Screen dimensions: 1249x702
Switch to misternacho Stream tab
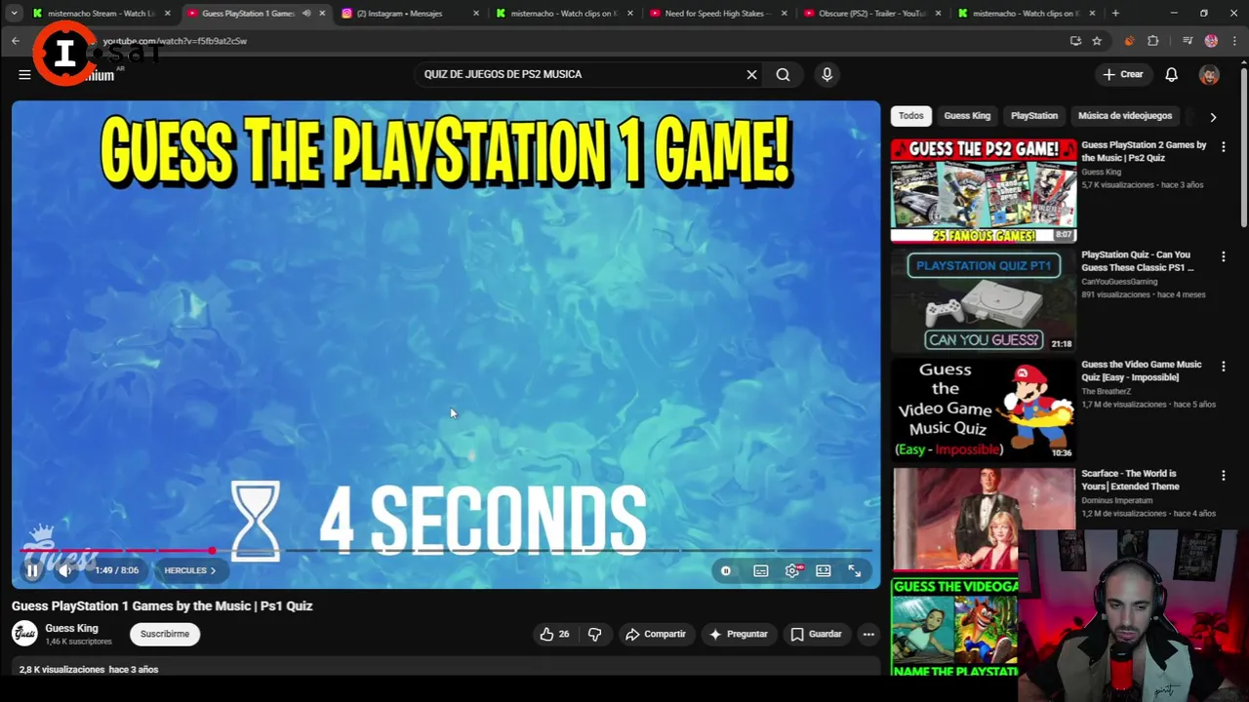click(101, 14)
